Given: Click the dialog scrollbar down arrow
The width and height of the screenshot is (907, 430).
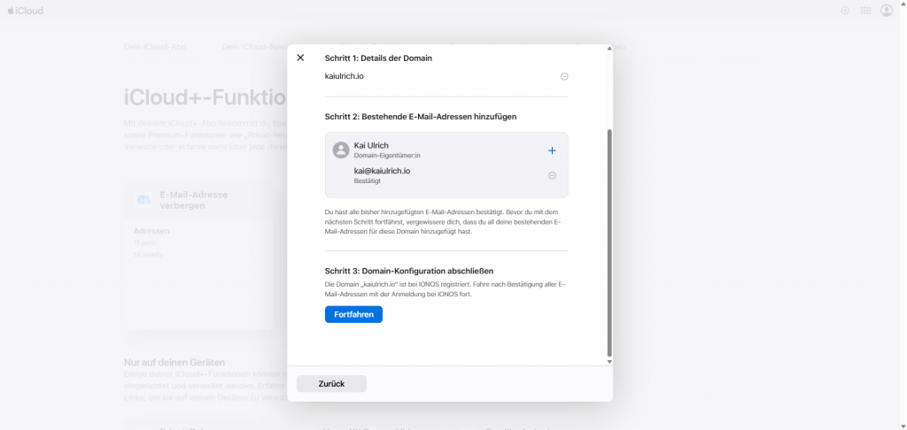Looking at the screenshot, I should (609, 361).
